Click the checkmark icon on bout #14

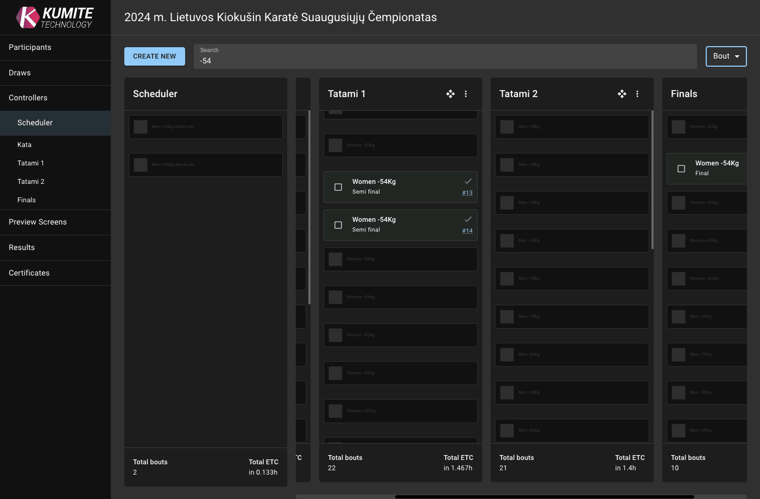[468, 219]
